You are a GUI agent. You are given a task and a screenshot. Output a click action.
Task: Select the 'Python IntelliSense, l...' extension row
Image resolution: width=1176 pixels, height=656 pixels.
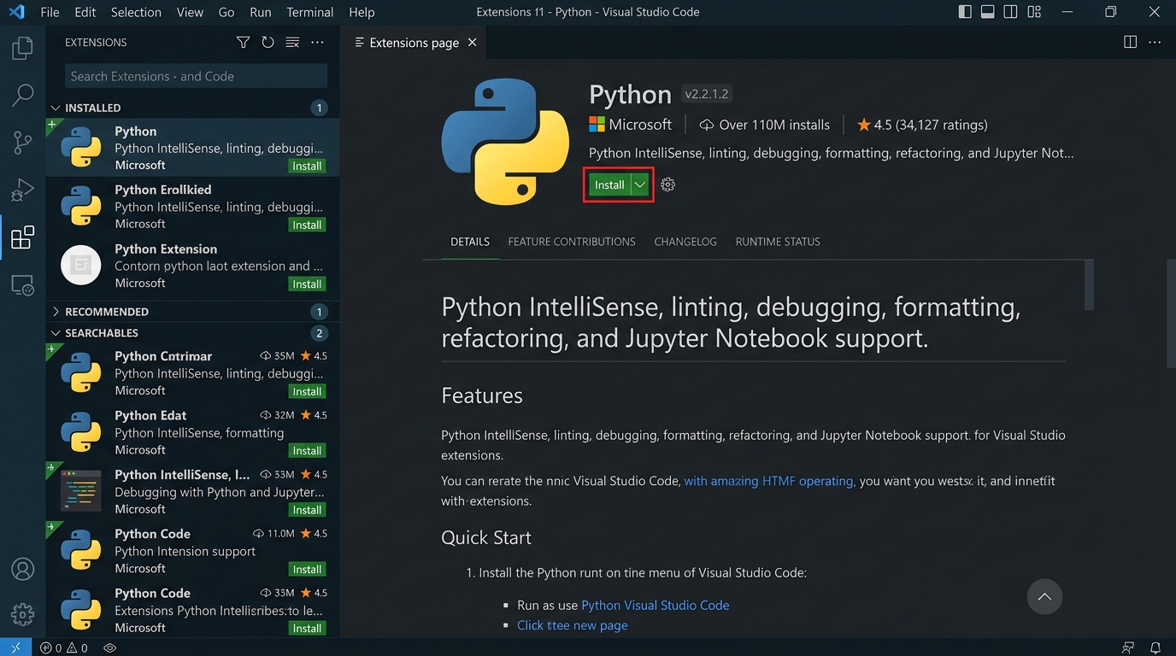tap(192, 492)
